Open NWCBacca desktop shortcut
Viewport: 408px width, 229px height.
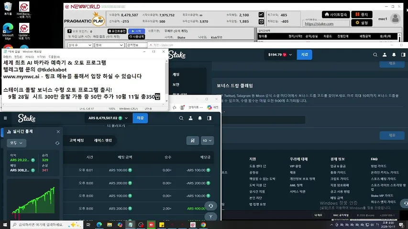(24, 10)
